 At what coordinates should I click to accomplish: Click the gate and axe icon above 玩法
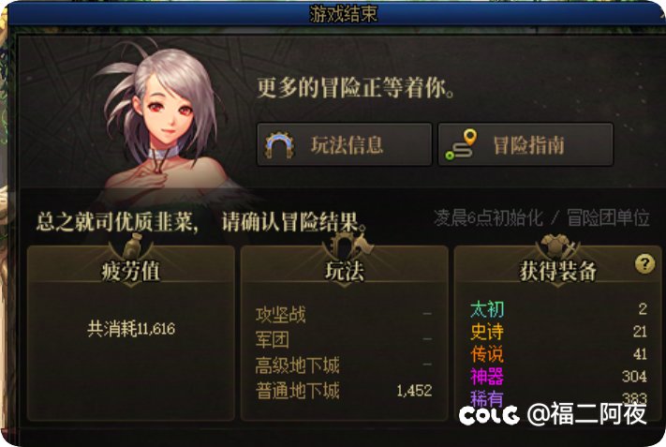coord(345,246)
